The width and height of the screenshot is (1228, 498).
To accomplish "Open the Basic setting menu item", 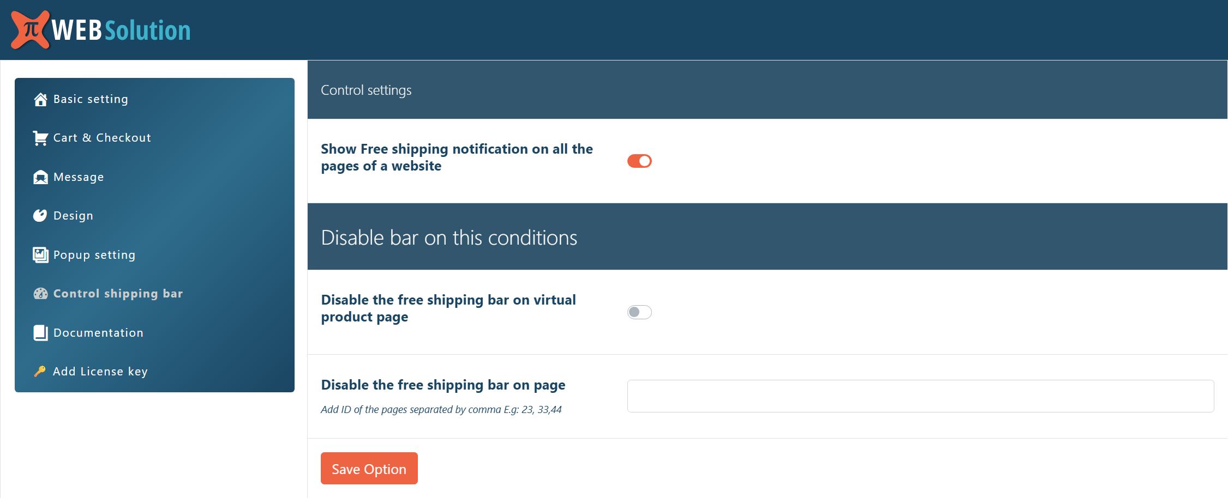I will tap(91, 99).
